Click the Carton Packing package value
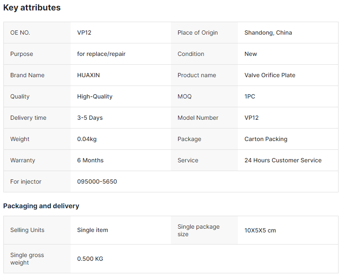Image resolution: width=344 pixels, height=280 pixels. (266, 139)
